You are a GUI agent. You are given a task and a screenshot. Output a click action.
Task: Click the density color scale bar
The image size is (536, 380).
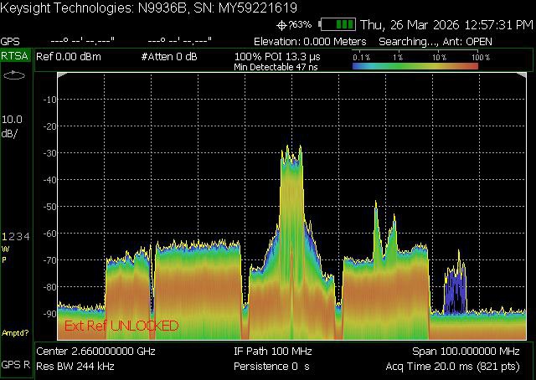(x=415, y=65)
